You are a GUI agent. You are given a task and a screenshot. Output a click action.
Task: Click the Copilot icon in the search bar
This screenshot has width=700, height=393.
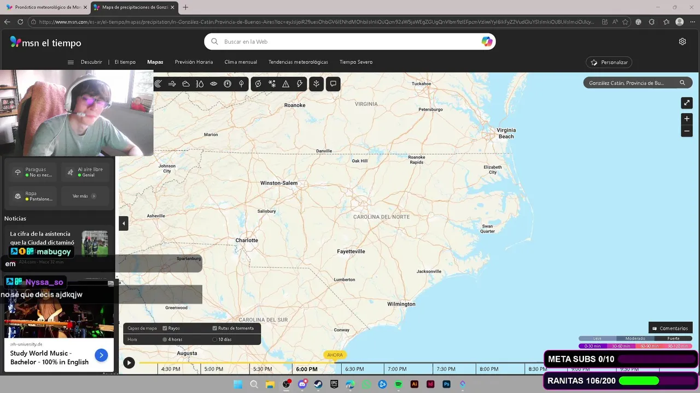click(487, 41)
